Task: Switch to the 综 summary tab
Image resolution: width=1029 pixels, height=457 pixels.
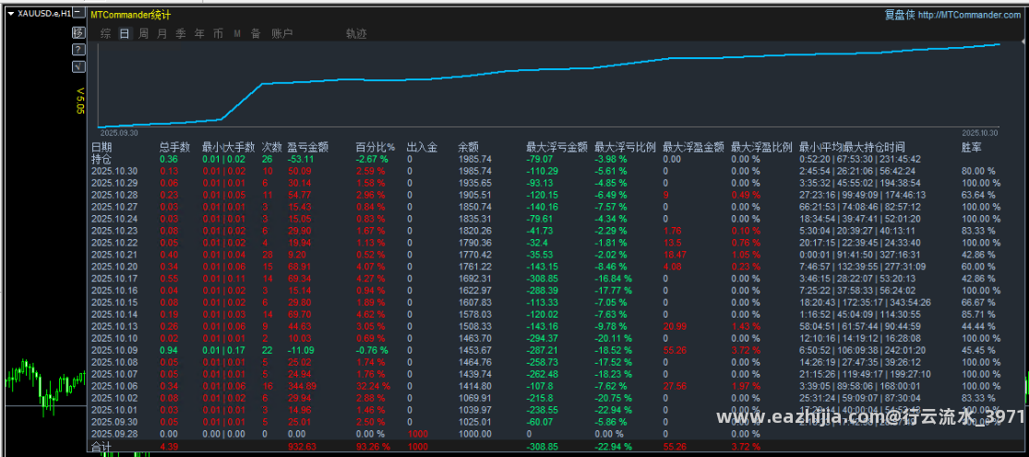Action: pyautogui.click(x=105, y=34)
